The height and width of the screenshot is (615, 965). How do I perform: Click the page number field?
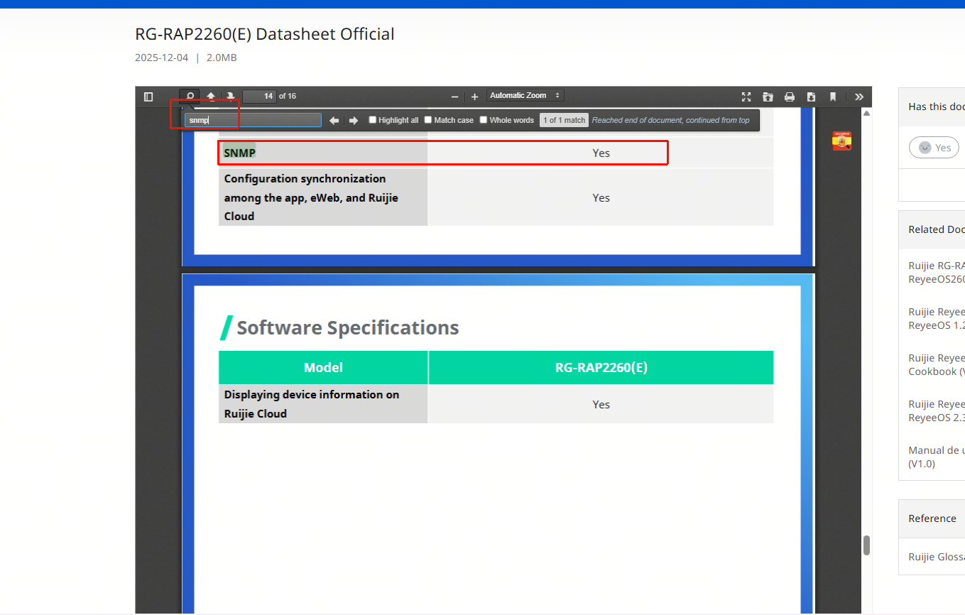[x=259, y=97]
